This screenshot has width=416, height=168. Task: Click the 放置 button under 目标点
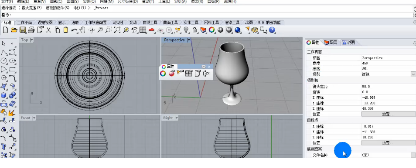(389, 143)
